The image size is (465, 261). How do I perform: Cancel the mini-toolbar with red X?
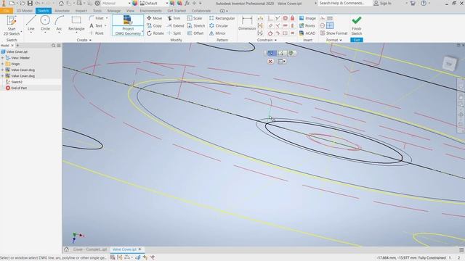(x=270, y=61)
